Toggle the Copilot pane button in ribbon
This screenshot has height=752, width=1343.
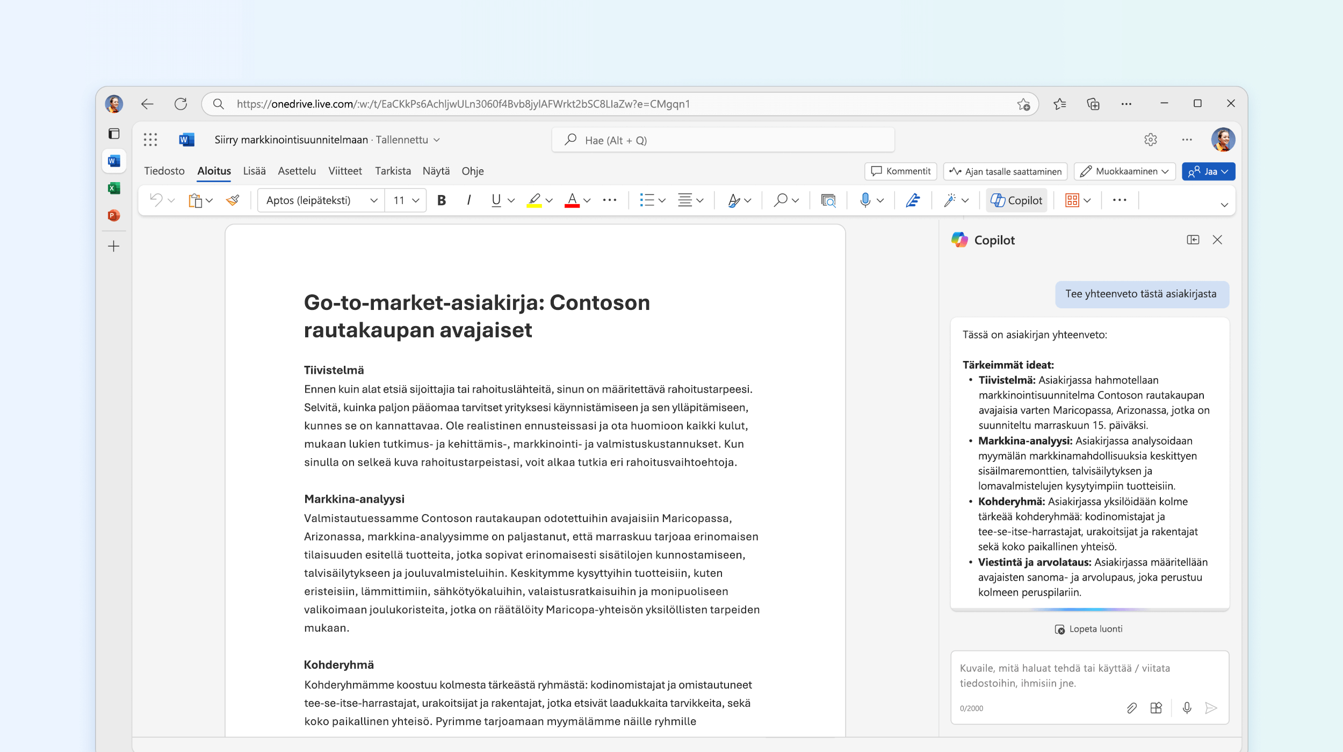click(1016, 200)
